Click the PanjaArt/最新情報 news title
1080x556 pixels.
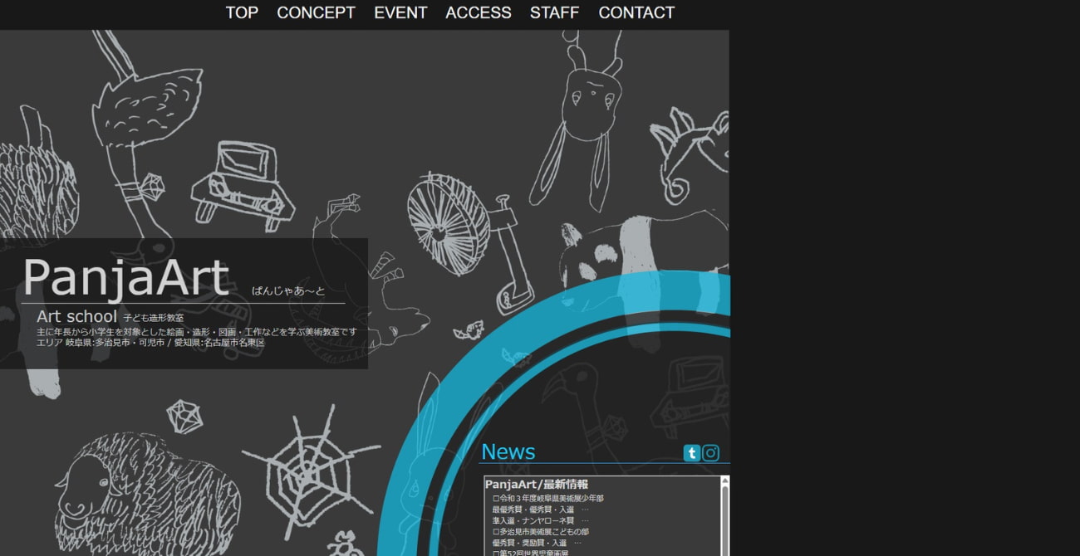(537, 485)
